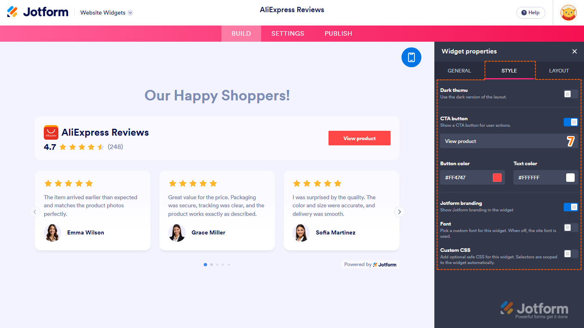Click the red View product button
Image resolution: width=584 pixels, height=328 pixels.
click(359, 138)
